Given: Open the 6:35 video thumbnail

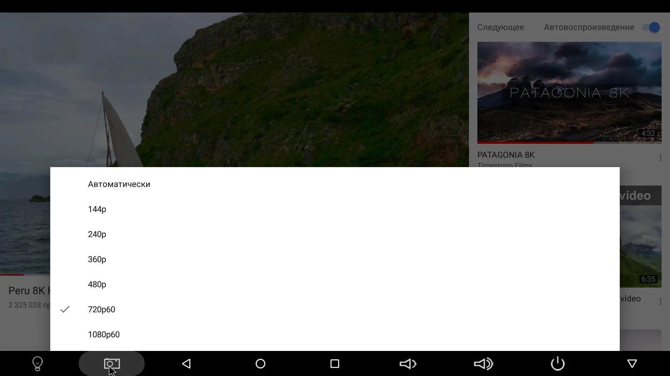Looking at the screenshot, I should click(641, 237).
